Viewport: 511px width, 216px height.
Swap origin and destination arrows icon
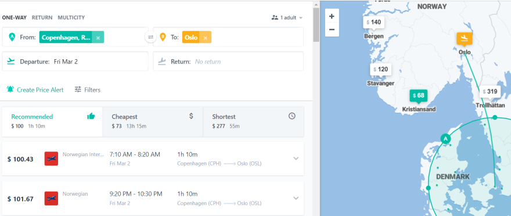tap(150, 37)
